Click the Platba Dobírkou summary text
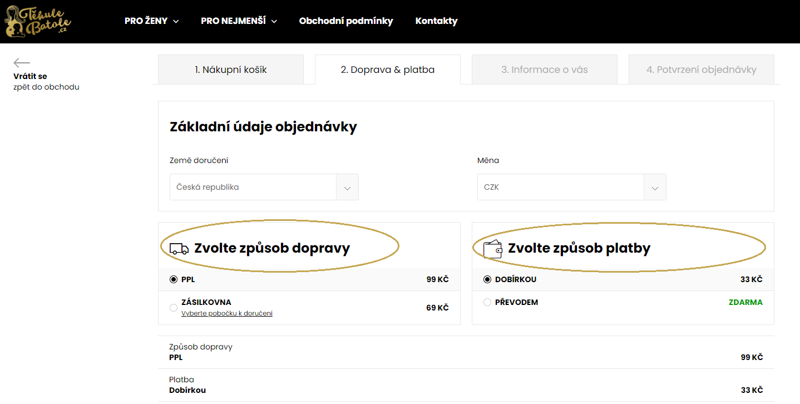 click(187, 385)
